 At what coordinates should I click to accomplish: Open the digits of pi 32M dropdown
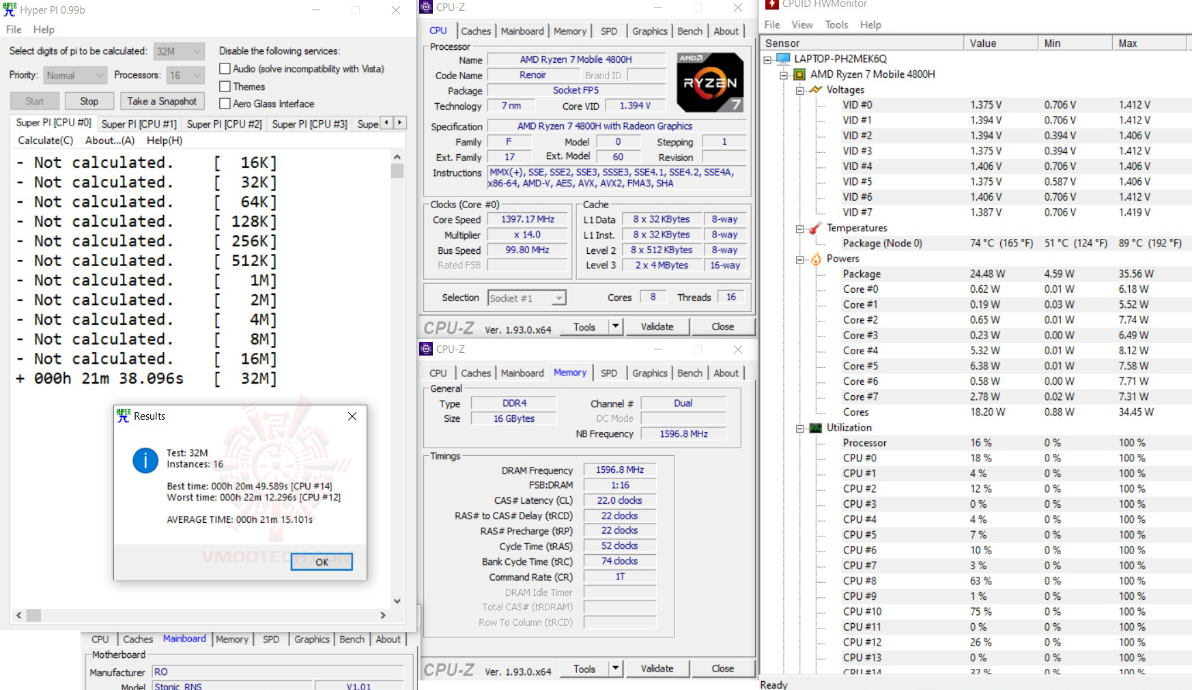click(179, 51)
